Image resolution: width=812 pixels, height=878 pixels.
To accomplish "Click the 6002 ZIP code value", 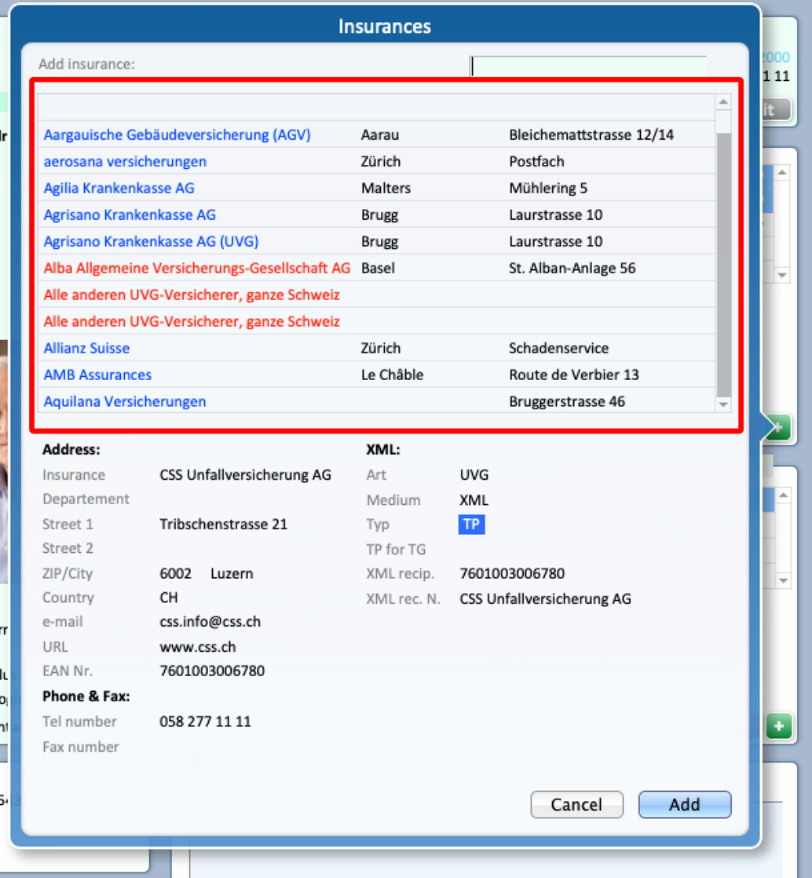I will (x=175, y=573).
